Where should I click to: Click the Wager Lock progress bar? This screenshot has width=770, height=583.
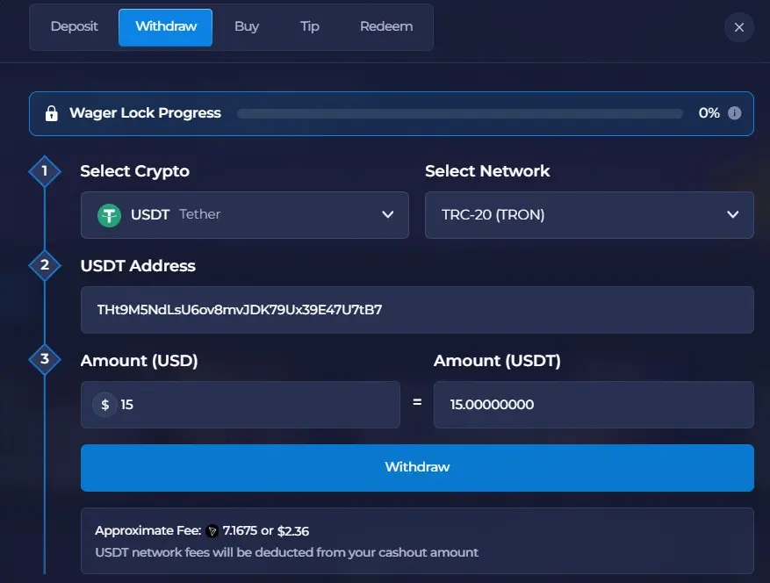[460, 113]
